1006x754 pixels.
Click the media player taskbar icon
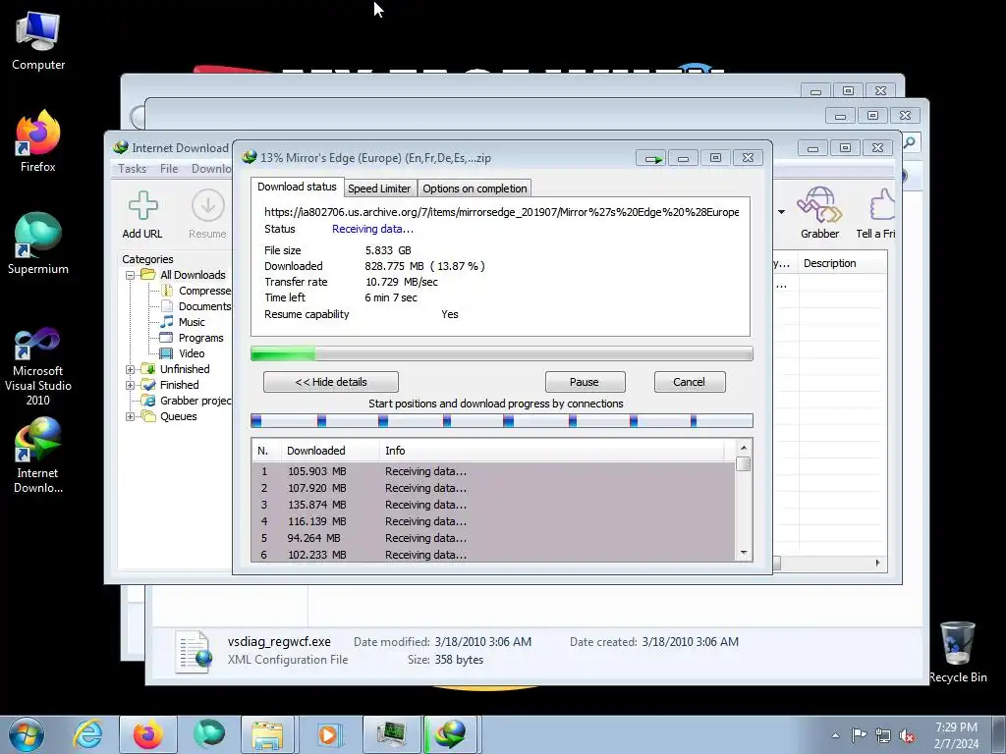329,734
